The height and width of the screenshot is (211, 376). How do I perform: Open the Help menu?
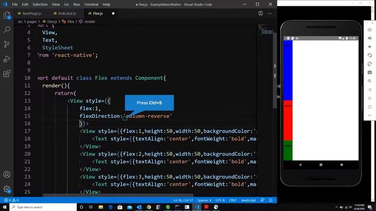(x=106, y=4)
